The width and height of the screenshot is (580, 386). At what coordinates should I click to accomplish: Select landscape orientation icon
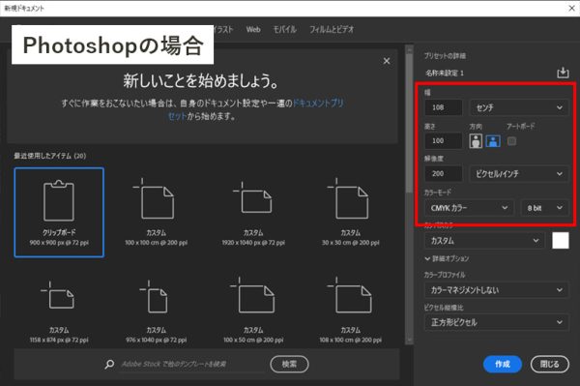[493, 141]
